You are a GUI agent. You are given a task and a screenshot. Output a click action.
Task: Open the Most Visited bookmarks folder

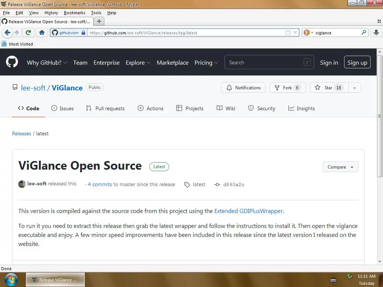(17, 44)
